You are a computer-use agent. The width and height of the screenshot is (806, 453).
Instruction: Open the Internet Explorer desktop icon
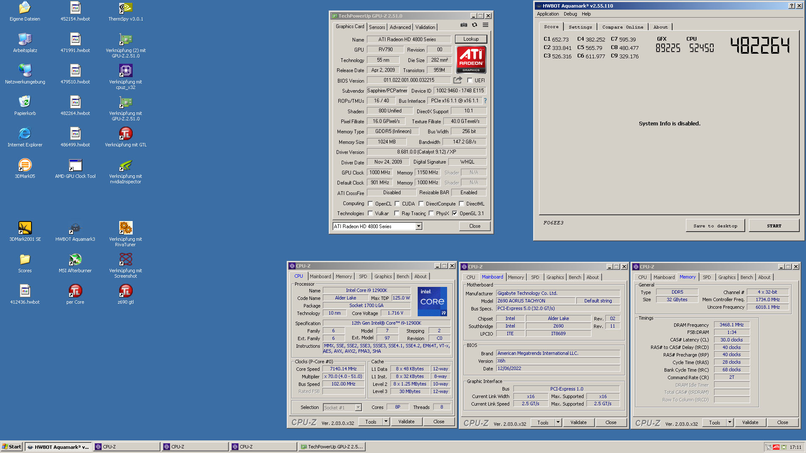coord(25,134)
